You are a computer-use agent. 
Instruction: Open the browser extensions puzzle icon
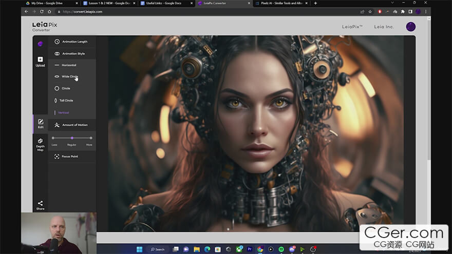point(403,11)
